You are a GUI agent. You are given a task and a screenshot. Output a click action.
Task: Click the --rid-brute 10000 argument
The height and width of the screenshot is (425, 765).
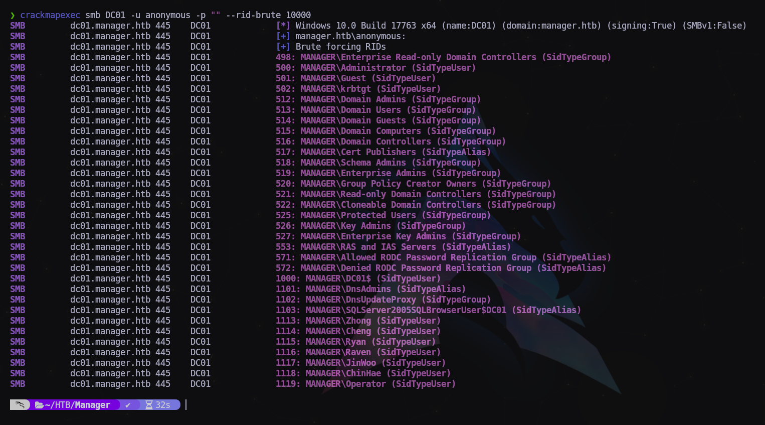(268, 15)
